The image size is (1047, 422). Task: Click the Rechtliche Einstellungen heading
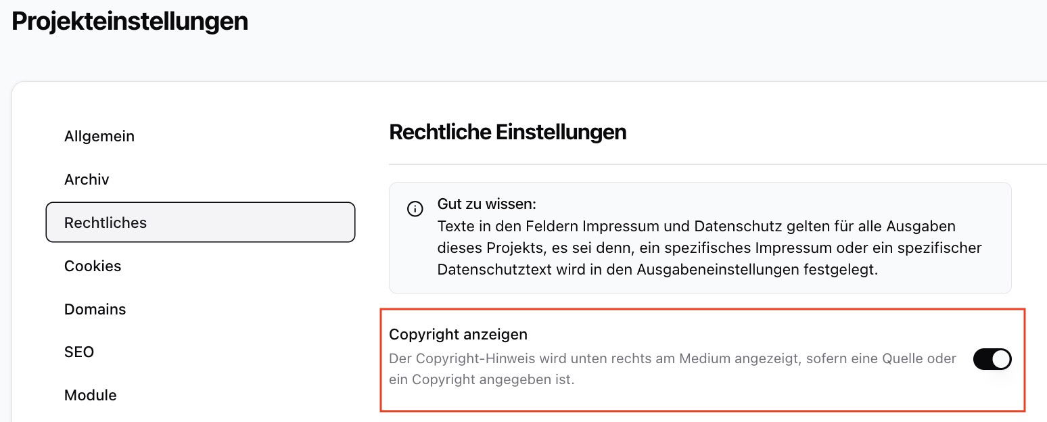[x=507, y=132]
